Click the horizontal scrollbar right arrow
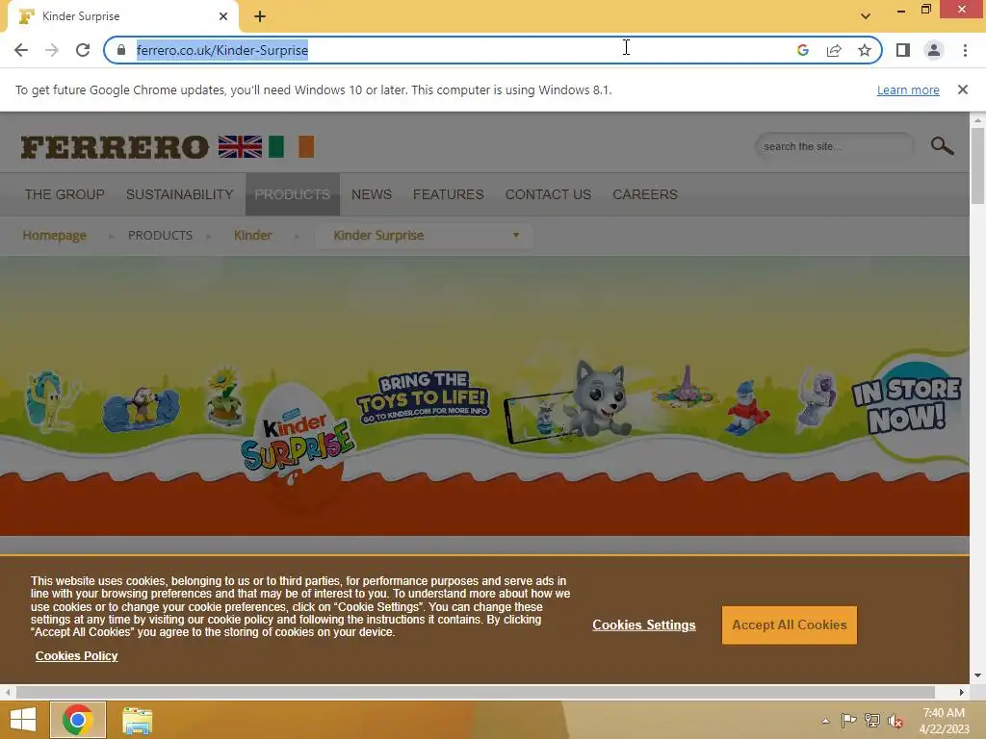Image resolution: width=986 pixels, height=739 pixels. point(962,692)
